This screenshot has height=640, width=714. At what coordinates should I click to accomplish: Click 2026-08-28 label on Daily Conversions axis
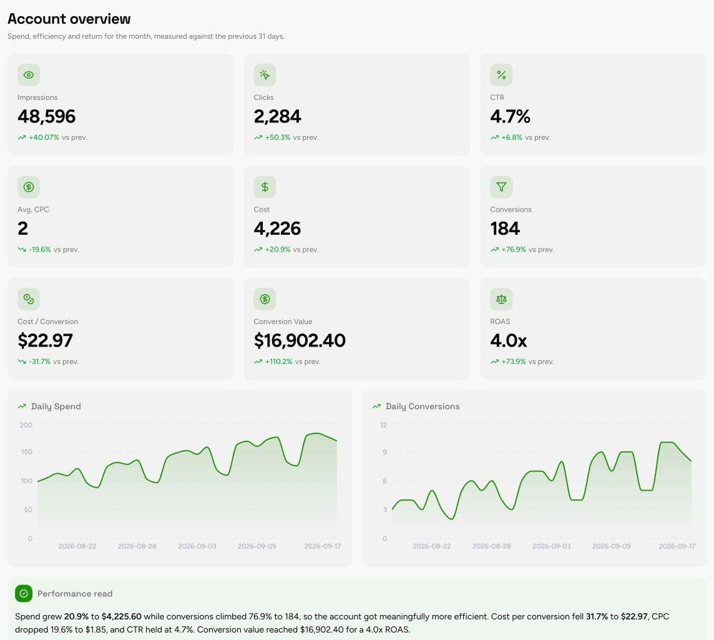(492, 546)
